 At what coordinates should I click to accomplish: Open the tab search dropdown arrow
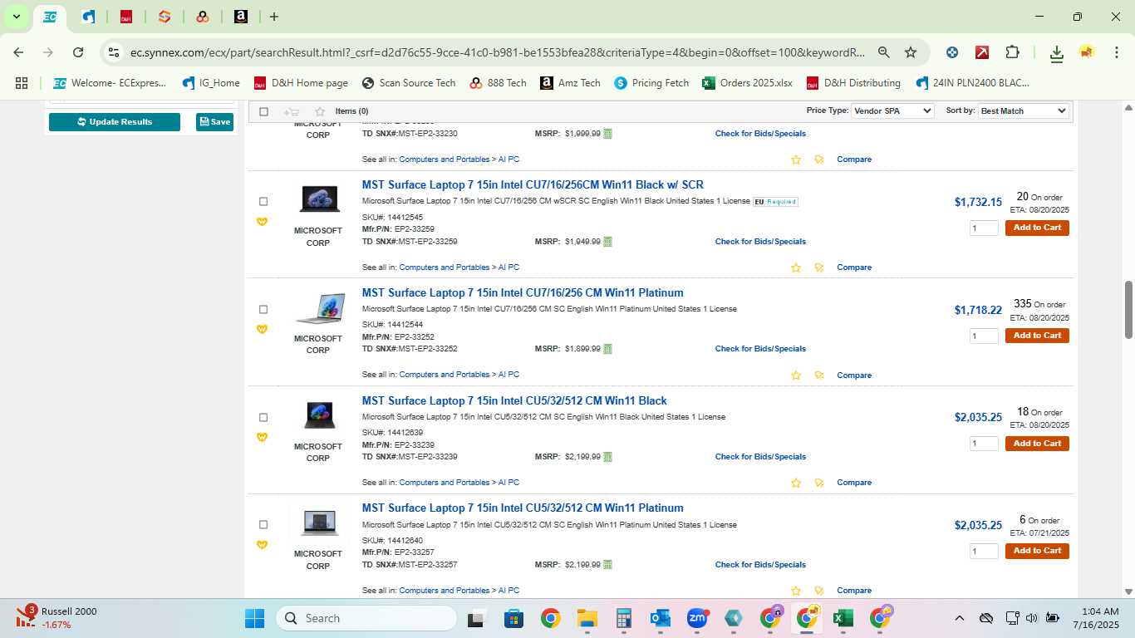click(x=16, y=17)
